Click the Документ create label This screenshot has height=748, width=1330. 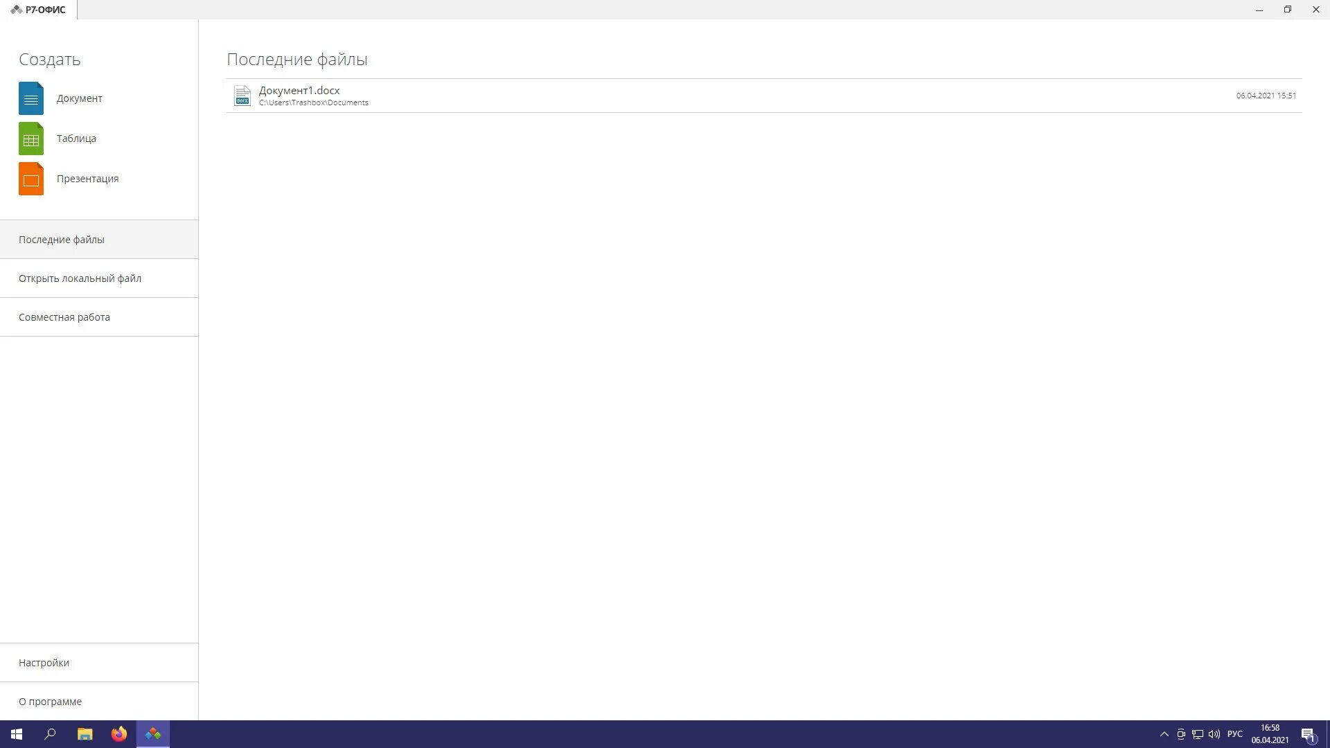tap(79, 98)
